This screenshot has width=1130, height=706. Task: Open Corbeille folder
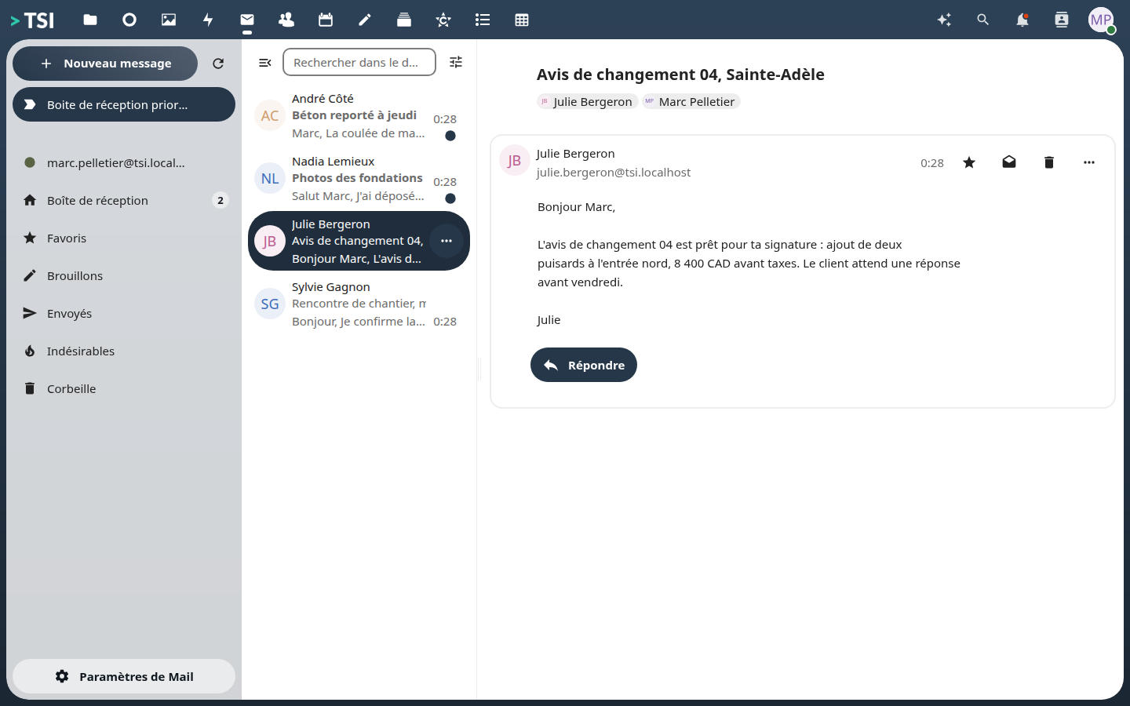(x=124, y=388)
